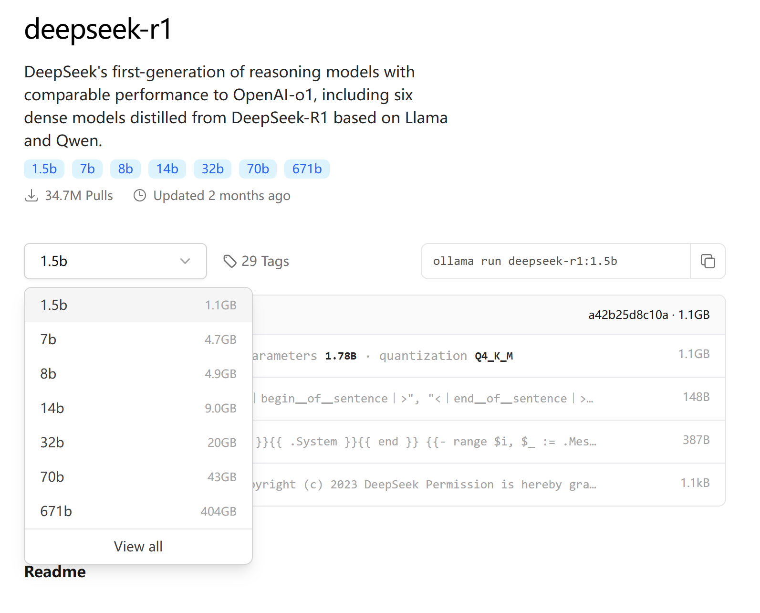Screen dimensions: 760x613
Task: Click the blue 1.5b tag badge
Action: (44, 169)
